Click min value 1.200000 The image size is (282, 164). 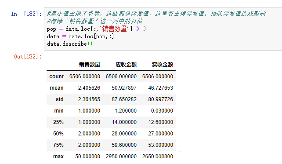click(126, 111)
